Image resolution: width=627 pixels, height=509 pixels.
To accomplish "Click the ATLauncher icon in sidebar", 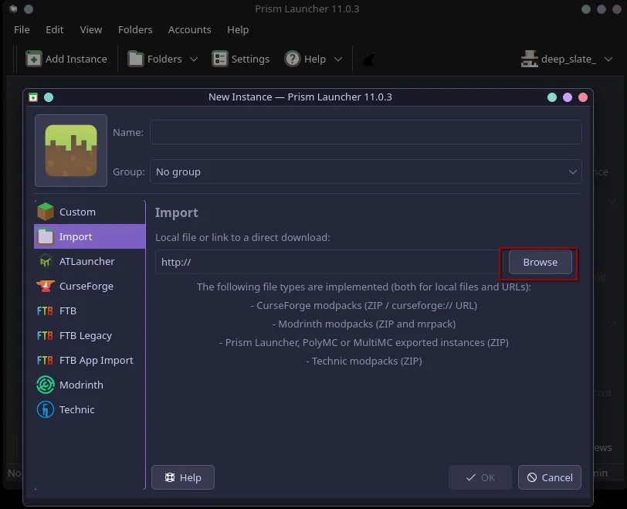I will 46,261.
